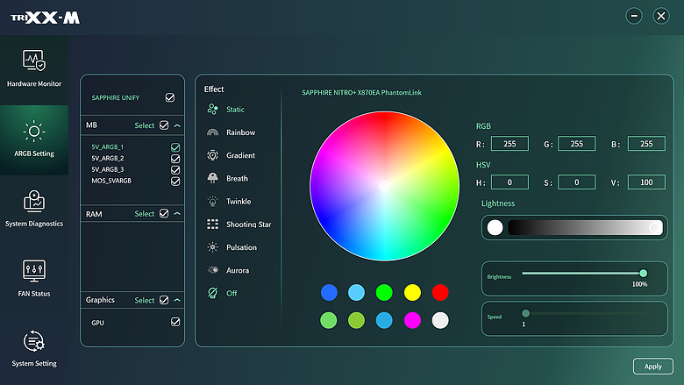
Task: Click Select link in MB header
Action: 145,125
